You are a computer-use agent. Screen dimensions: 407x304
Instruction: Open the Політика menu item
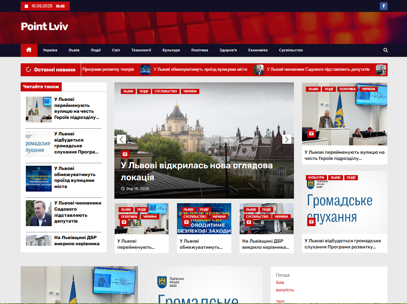click(200, 50)
